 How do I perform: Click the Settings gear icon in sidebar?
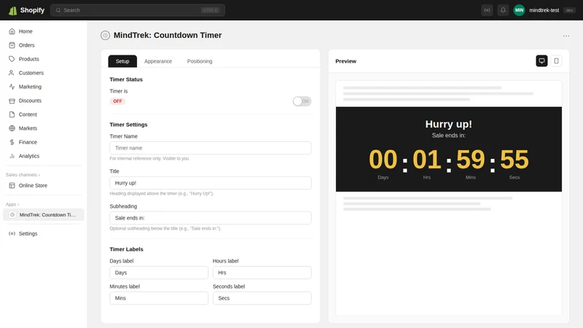(x=12, y=233)
